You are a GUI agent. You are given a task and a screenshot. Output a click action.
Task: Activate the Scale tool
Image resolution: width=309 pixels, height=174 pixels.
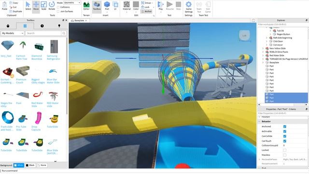44,5
